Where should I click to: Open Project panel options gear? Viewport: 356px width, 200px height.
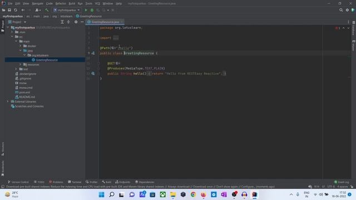pos(76,22)
